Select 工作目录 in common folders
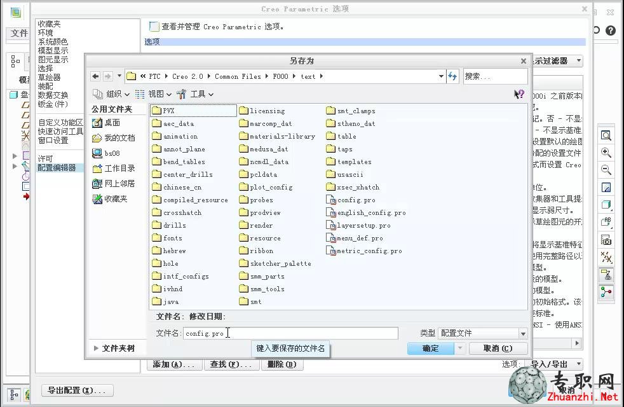Viewport: 624px width, 407px height. [x=113, y=168]
